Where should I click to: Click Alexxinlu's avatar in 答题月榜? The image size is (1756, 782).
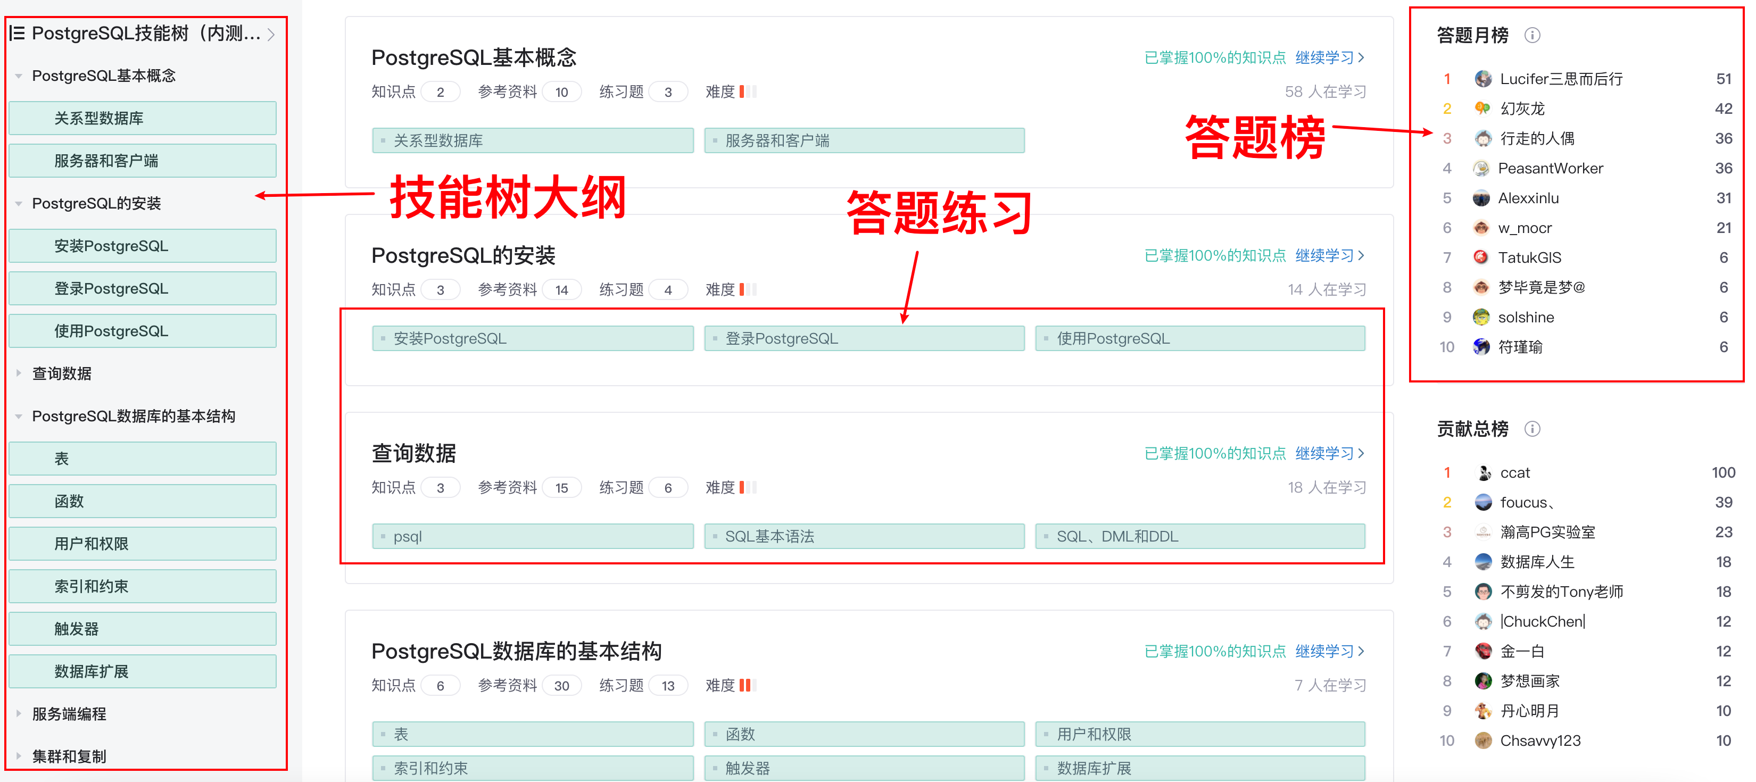click(1481, 198)
